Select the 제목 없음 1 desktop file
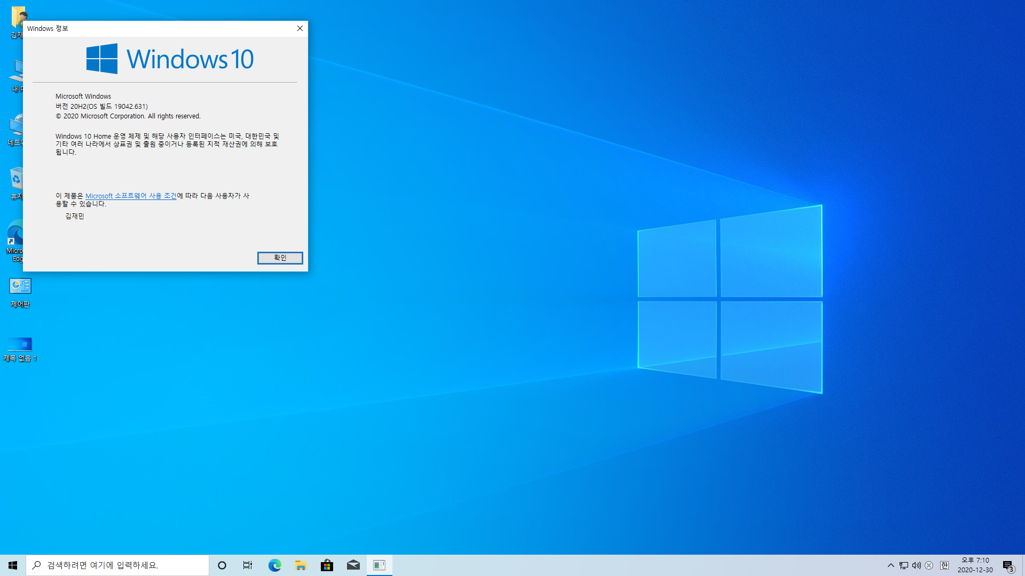Image resolution: width=1025 pixels, height=576 pixels. pos(20,349)
